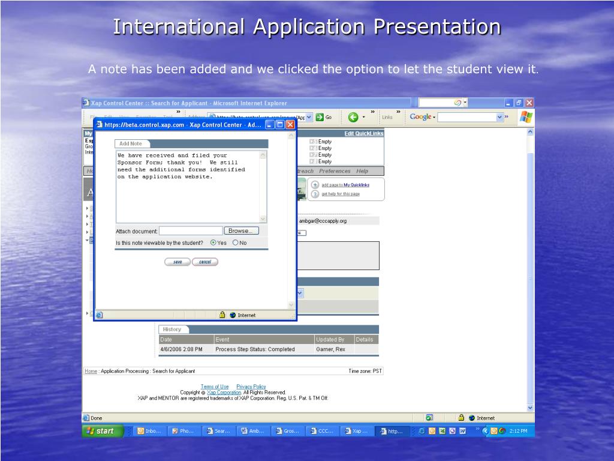Click the Internet Explorer quick launch icon

[x=422, y=431]
